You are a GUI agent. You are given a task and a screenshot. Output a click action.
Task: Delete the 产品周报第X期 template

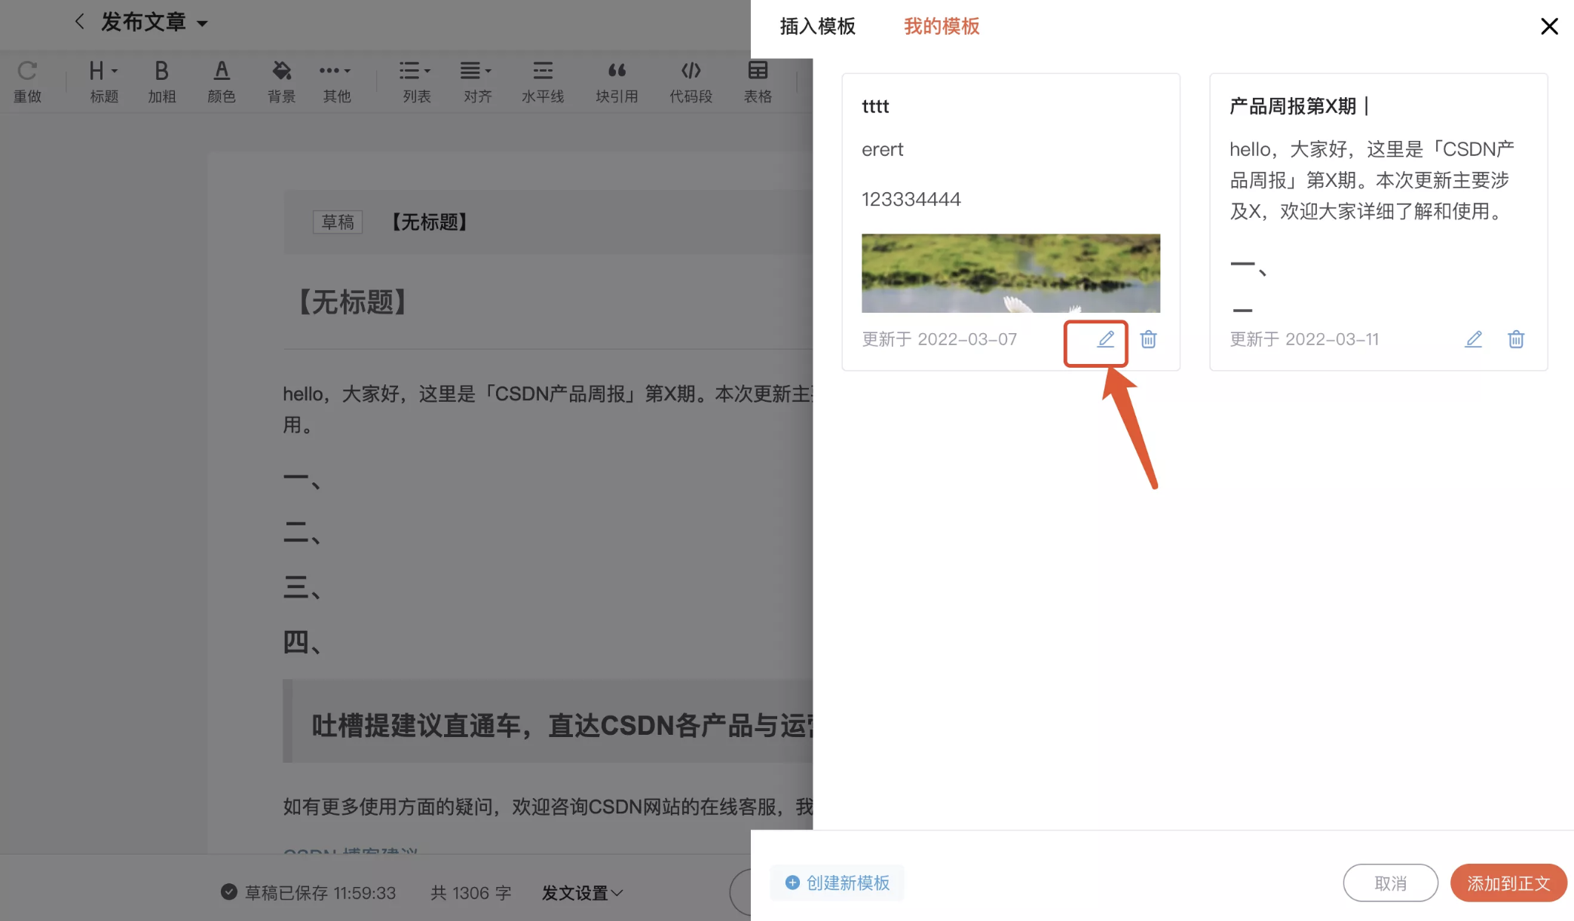[1516, 339]
